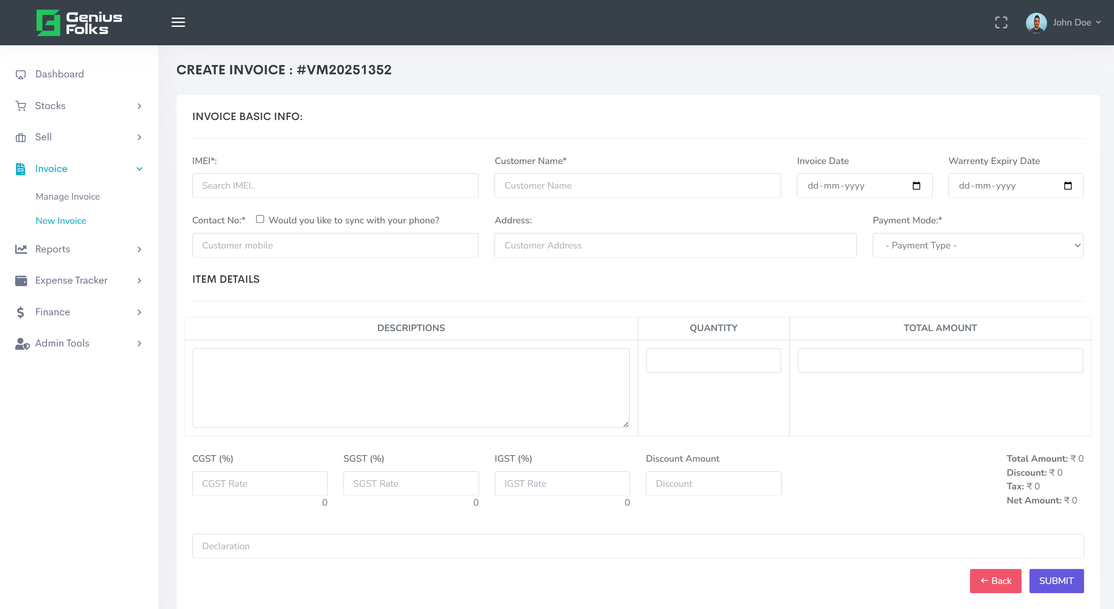Click the Invoice document icon

tap(21, 168)
